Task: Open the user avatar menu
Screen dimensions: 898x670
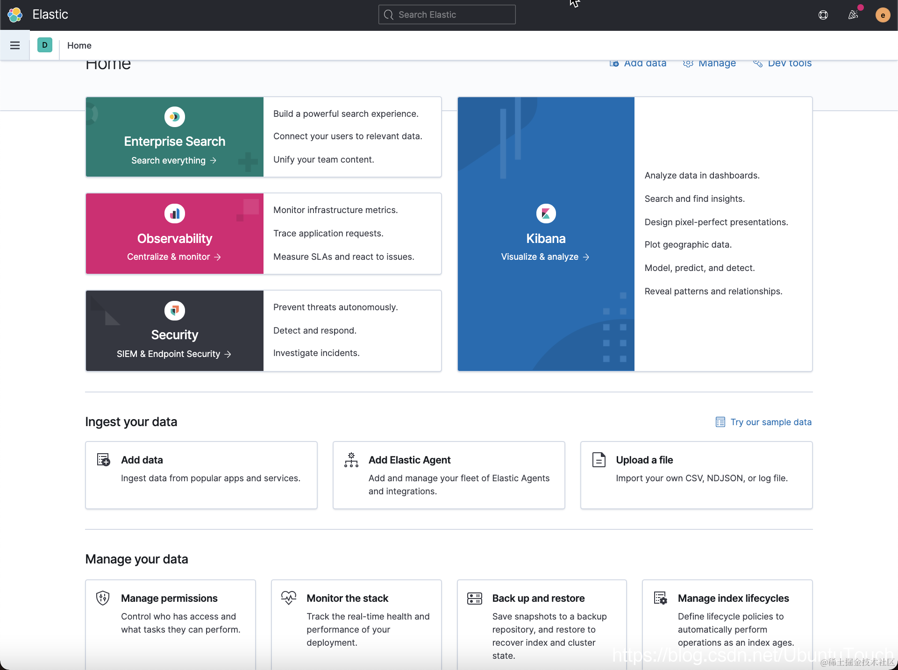Action: (883, 15)
